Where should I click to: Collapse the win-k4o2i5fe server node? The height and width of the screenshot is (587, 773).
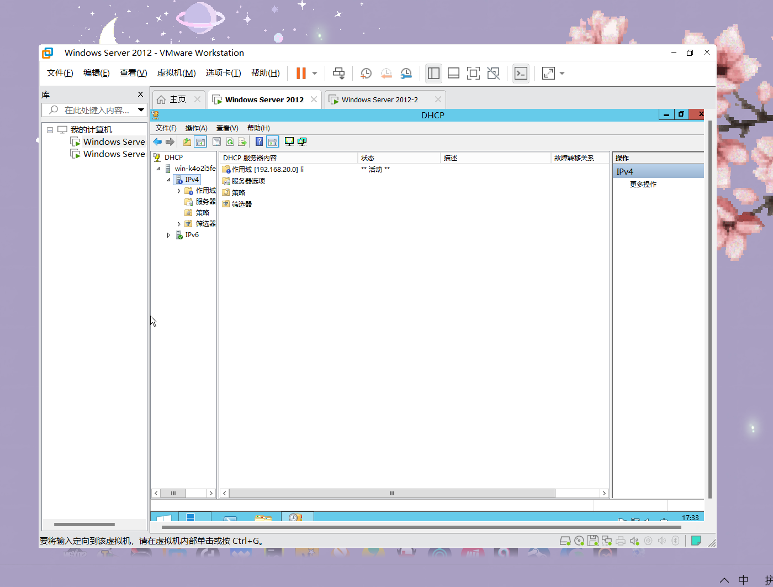pos(158,169)
